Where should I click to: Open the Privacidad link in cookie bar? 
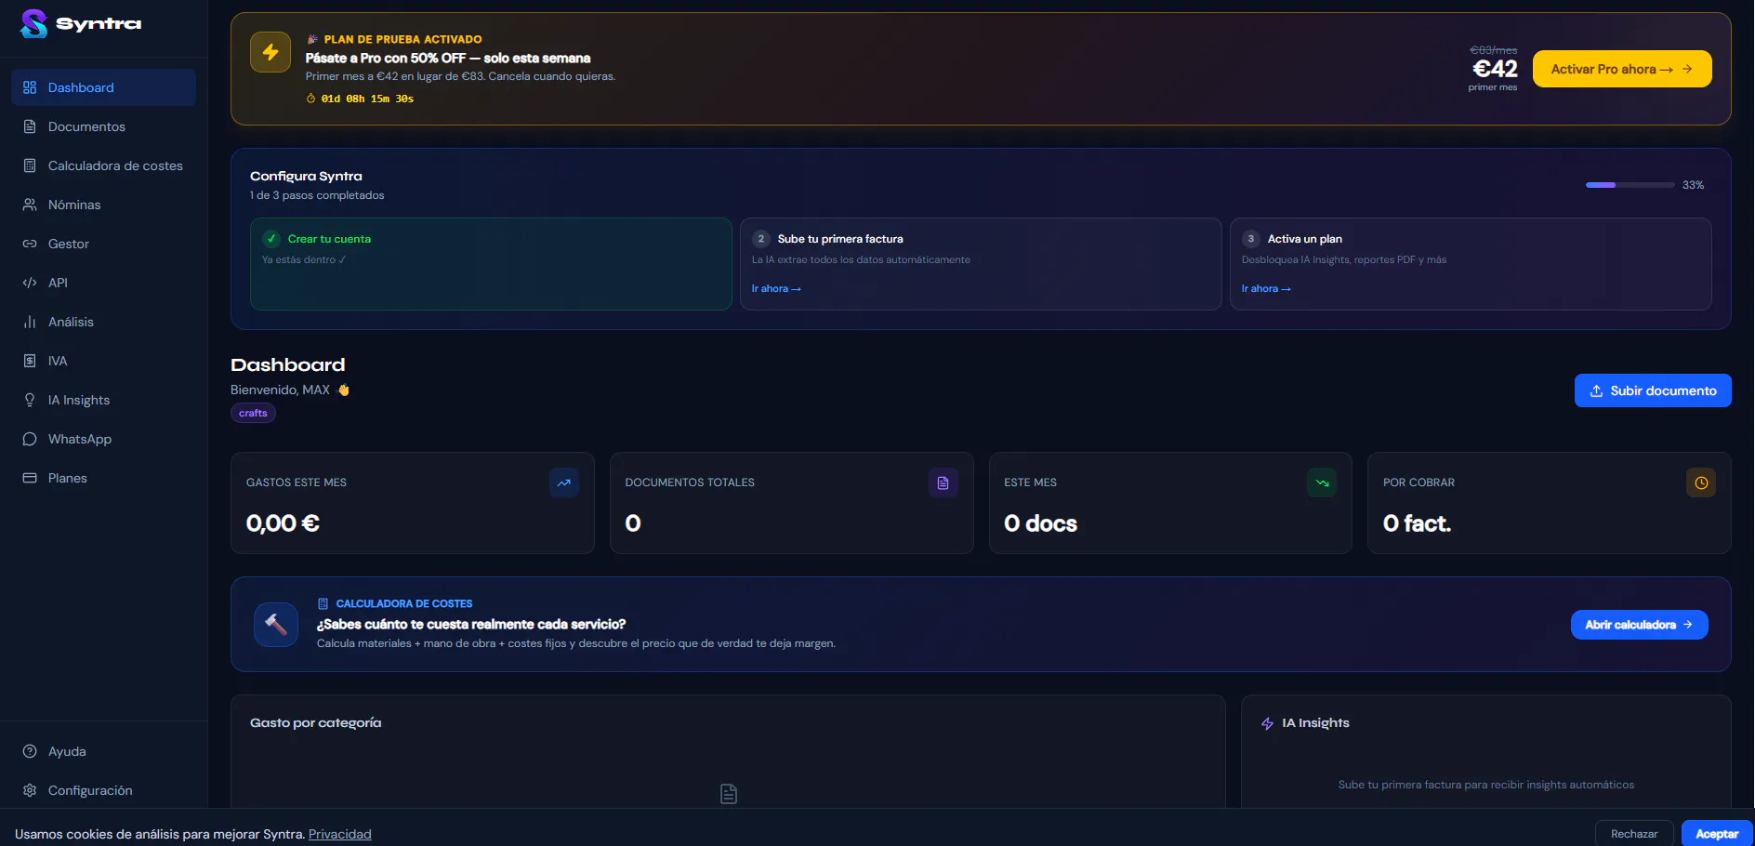[339, 834]
